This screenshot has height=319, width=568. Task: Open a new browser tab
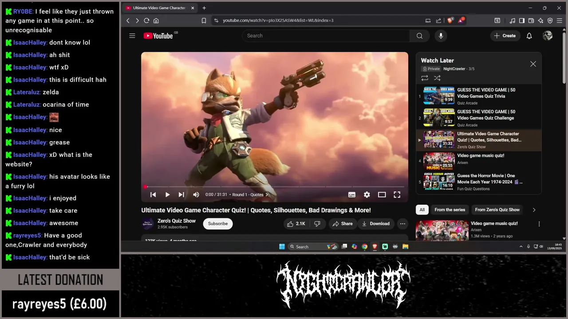pos(204,8)
